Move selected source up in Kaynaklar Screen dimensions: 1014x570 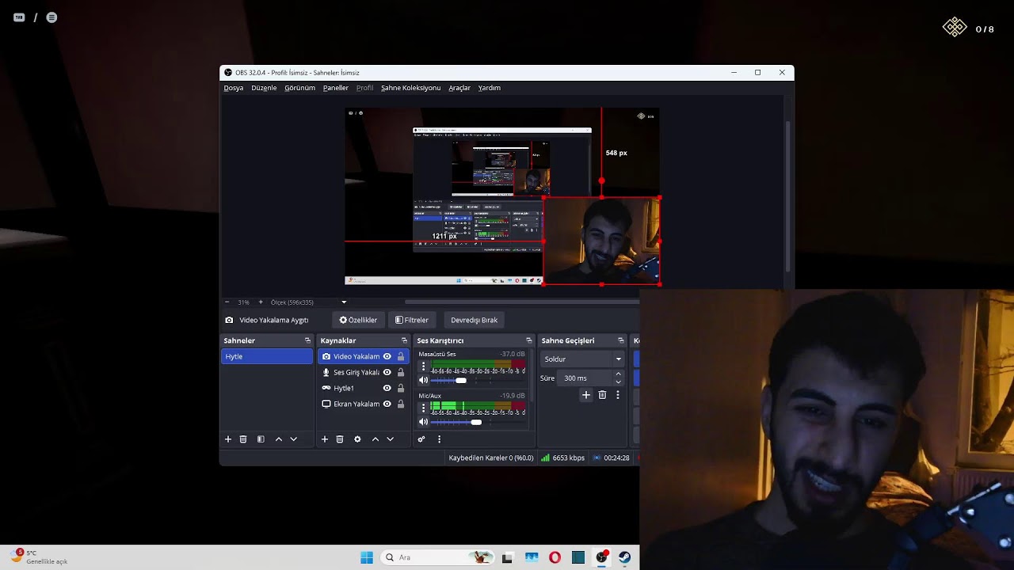(375, 439)
